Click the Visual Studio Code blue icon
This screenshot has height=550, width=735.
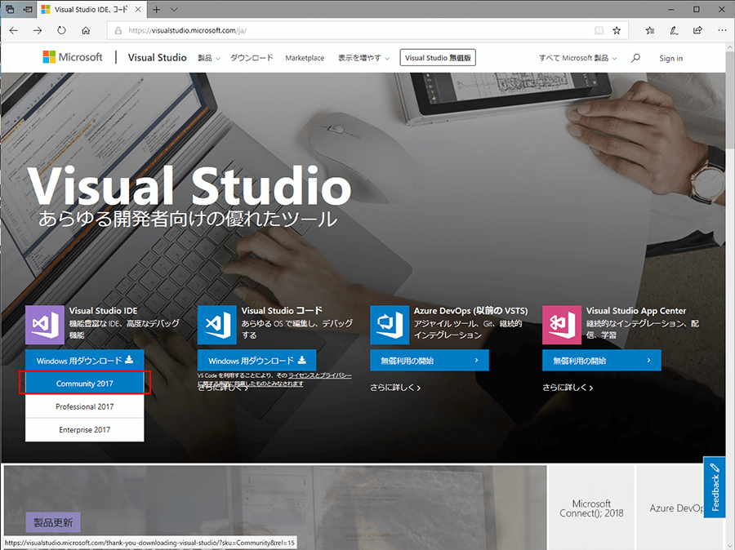[x=217, y=325]
